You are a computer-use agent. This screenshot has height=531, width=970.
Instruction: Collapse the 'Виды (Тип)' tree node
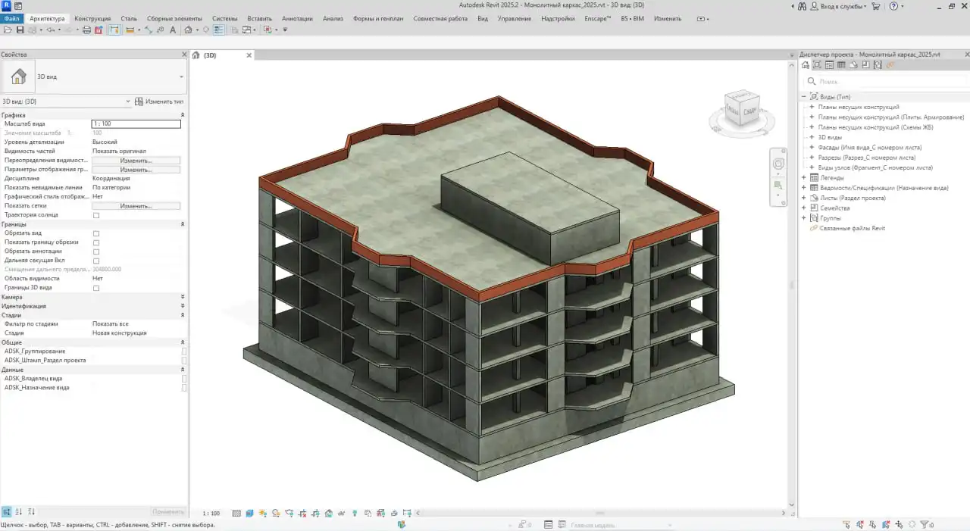pyautogui.click(x=803, y=96)
